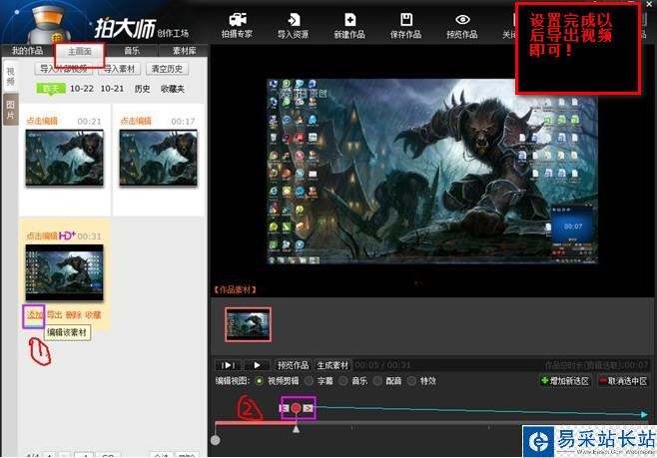
Task: Select the 音乐 radio button in edit view
Action: click(x=343, y=381)
